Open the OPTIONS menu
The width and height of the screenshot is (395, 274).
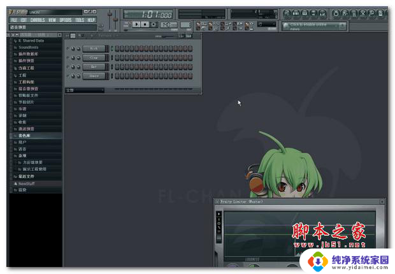tap(66, 20)
